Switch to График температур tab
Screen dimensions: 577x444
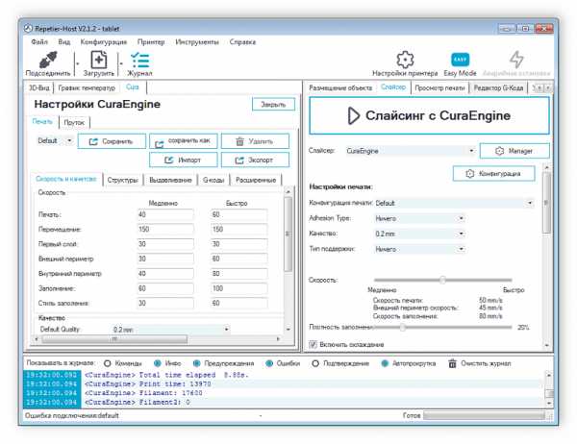87,87
